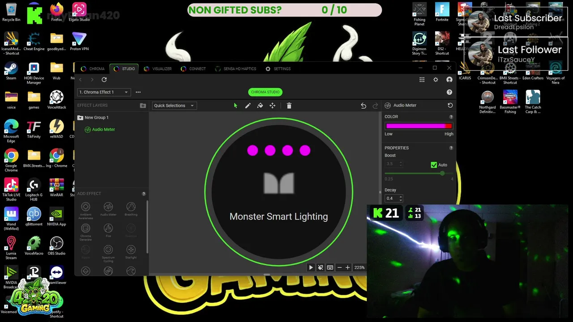Add a new effect layer group
Image resolution: width=573 pixels, height=322 pixels.
143,106
